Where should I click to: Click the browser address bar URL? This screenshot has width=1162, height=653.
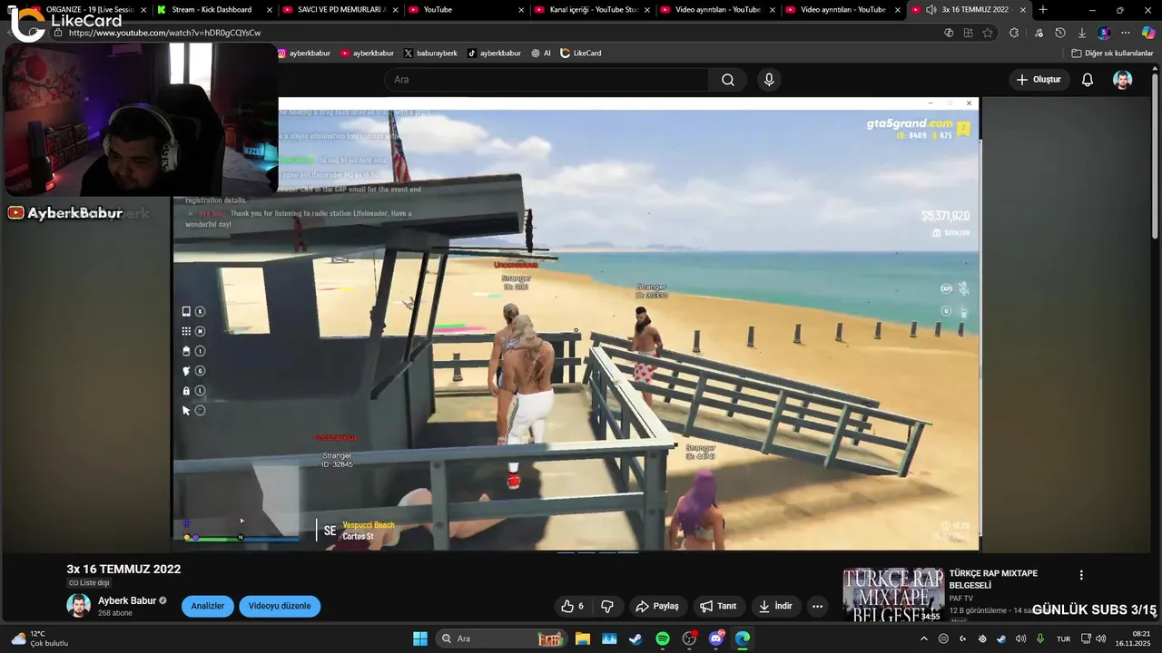pyautogui.click(x=164, y=33)
